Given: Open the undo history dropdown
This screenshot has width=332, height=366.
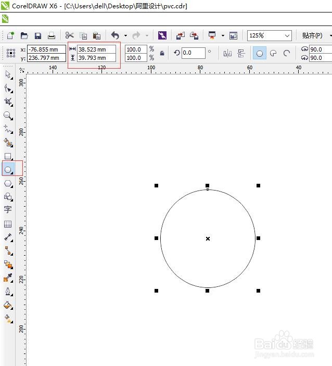Looking at the screenshot, I should tap(126, 36).
